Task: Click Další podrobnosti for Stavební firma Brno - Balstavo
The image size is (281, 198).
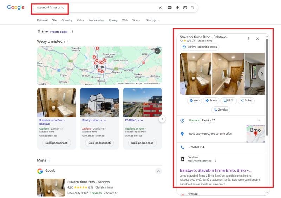Action: point(57,143)
